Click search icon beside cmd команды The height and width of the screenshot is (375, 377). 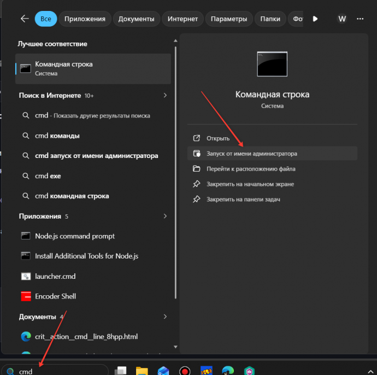pyautogui.click(x=26, y=136)
